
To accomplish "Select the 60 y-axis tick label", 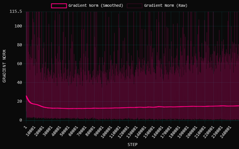I will click(x=19, y=64).
